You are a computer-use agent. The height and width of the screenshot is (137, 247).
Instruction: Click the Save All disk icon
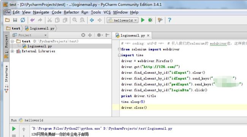click(15, 20)
